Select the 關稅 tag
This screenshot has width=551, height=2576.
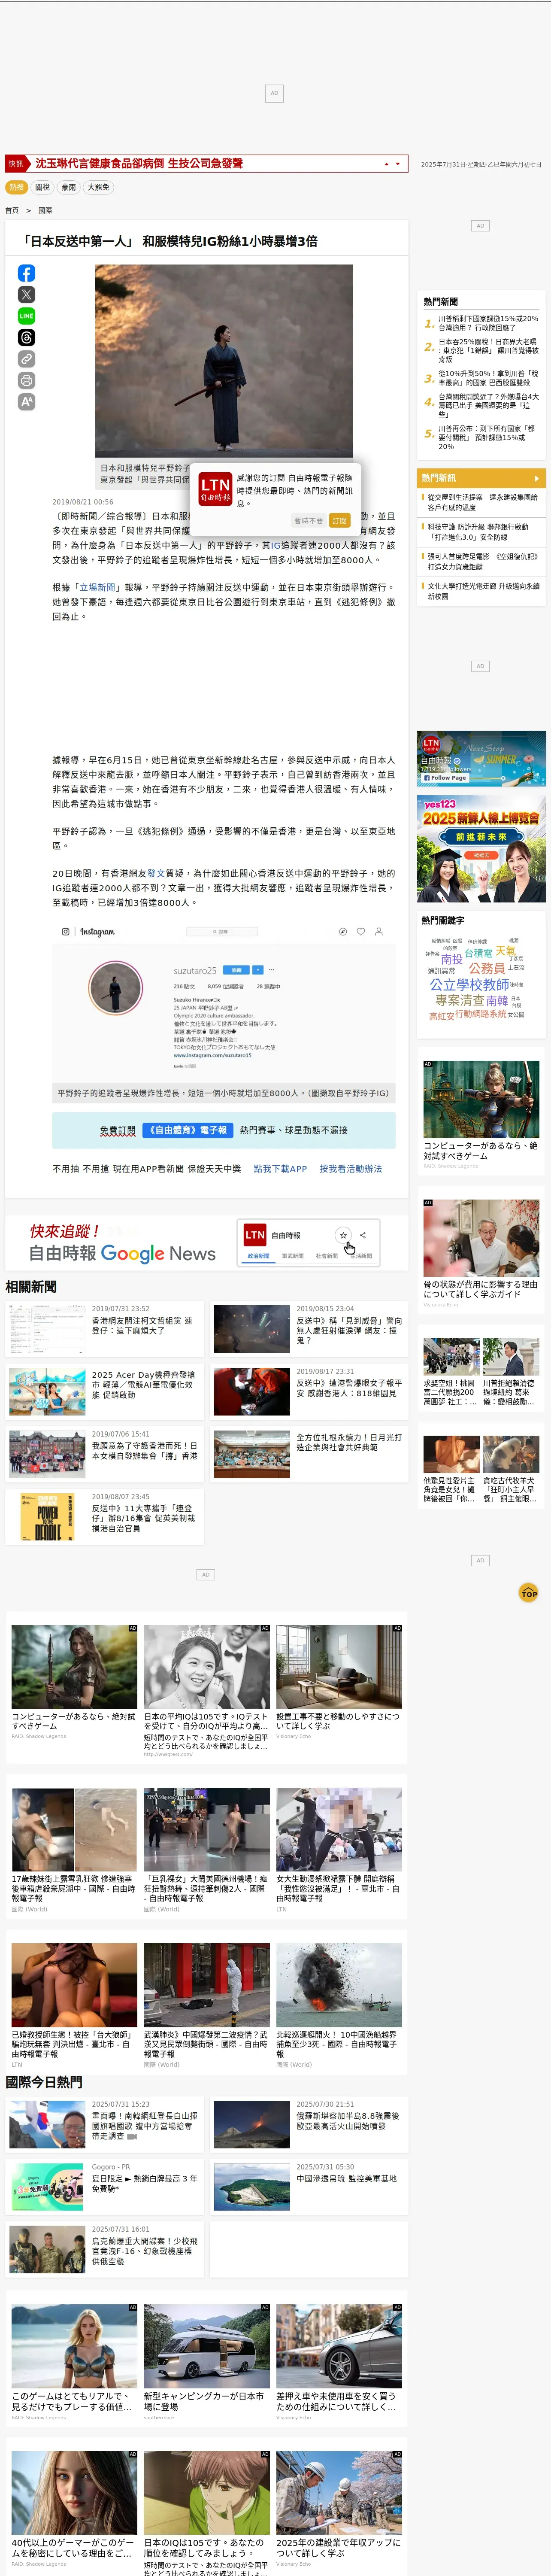click(42, 187)
